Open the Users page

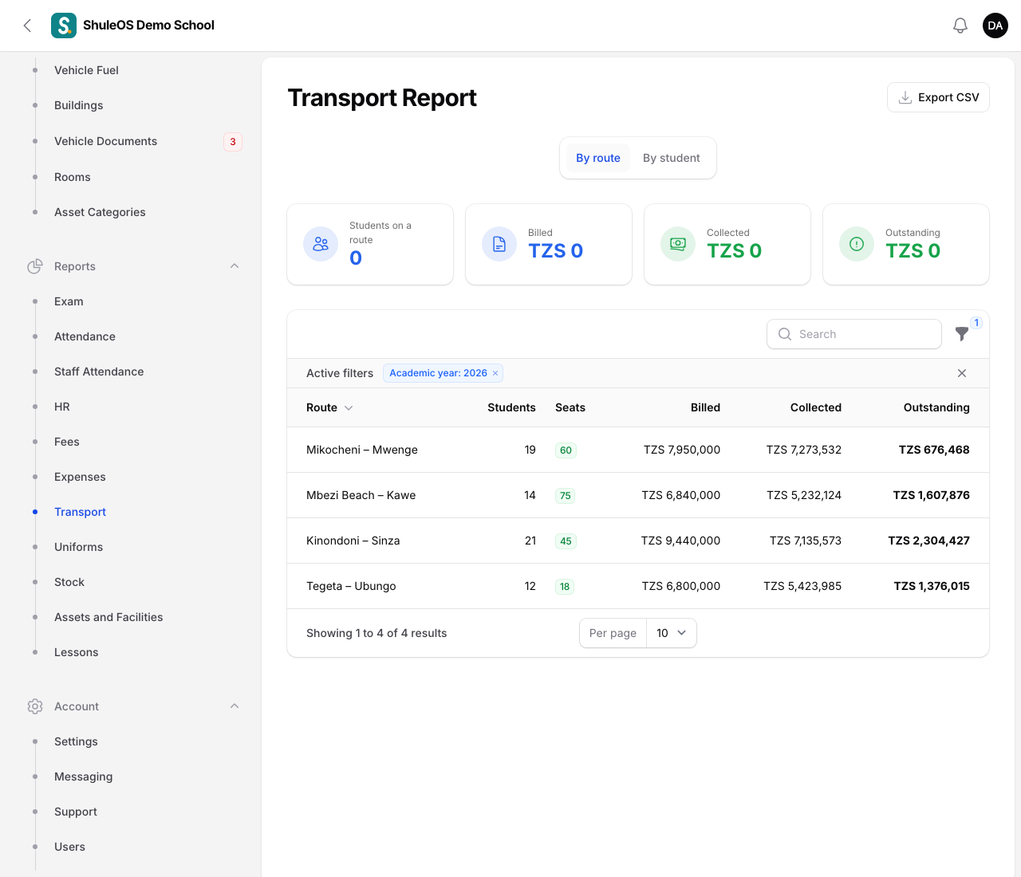tap(69, 847)
